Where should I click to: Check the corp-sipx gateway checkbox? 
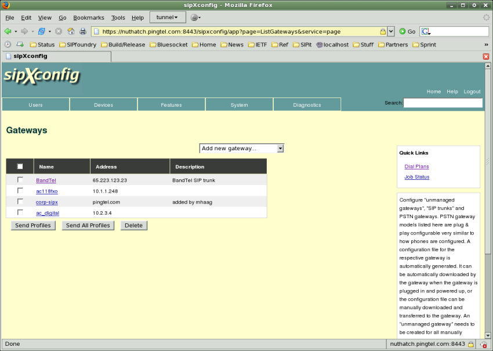(x=20, y=201)
